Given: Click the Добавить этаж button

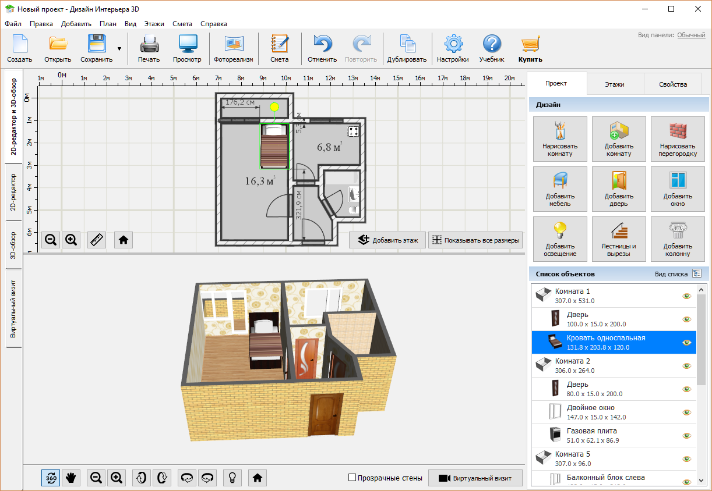Looking at the screenshot, I should [x=388, y=240].
